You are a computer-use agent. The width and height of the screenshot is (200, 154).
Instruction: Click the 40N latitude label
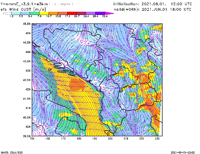[x=28, y=127]
